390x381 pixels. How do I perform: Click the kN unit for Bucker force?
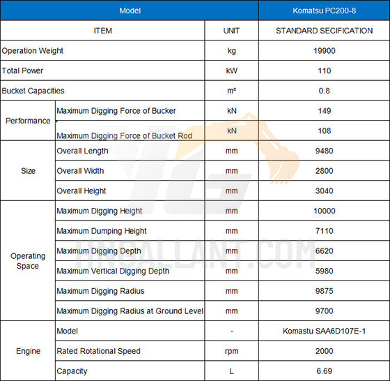231,111
